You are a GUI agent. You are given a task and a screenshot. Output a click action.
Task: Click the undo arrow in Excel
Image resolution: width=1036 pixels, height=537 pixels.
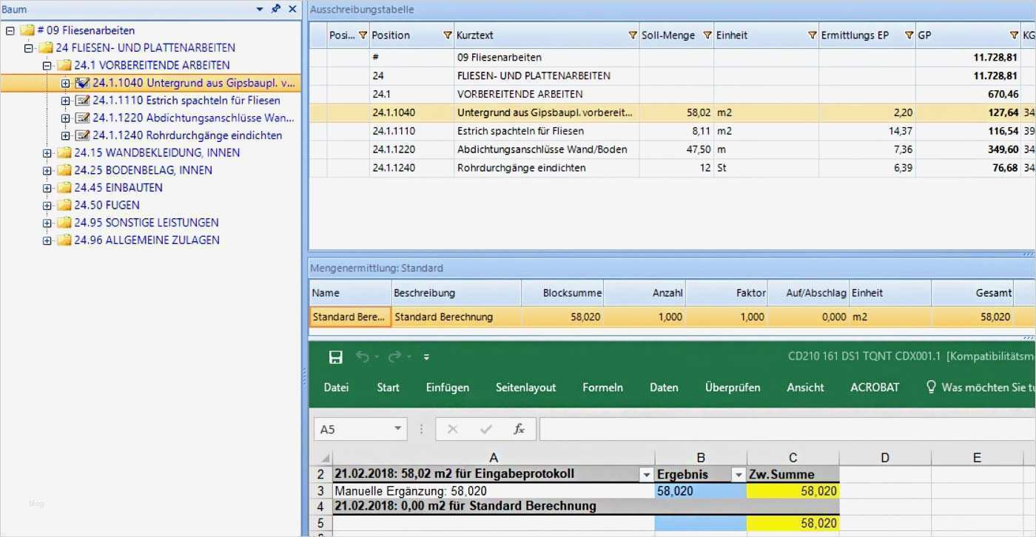[362, 357]
